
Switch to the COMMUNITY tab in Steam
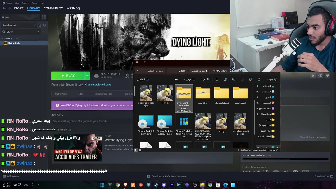[53, 8]
